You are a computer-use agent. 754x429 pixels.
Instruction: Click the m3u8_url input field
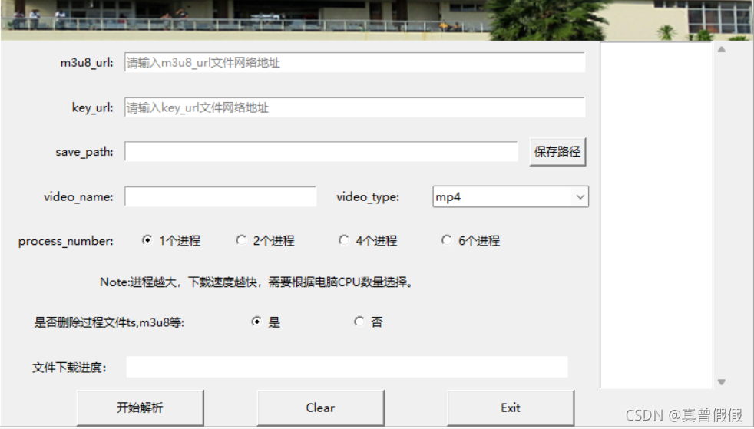click(355, 62)
